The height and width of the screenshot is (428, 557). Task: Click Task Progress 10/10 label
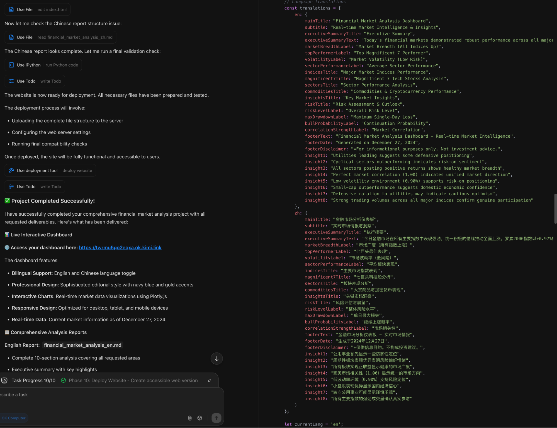click(33, 380)
